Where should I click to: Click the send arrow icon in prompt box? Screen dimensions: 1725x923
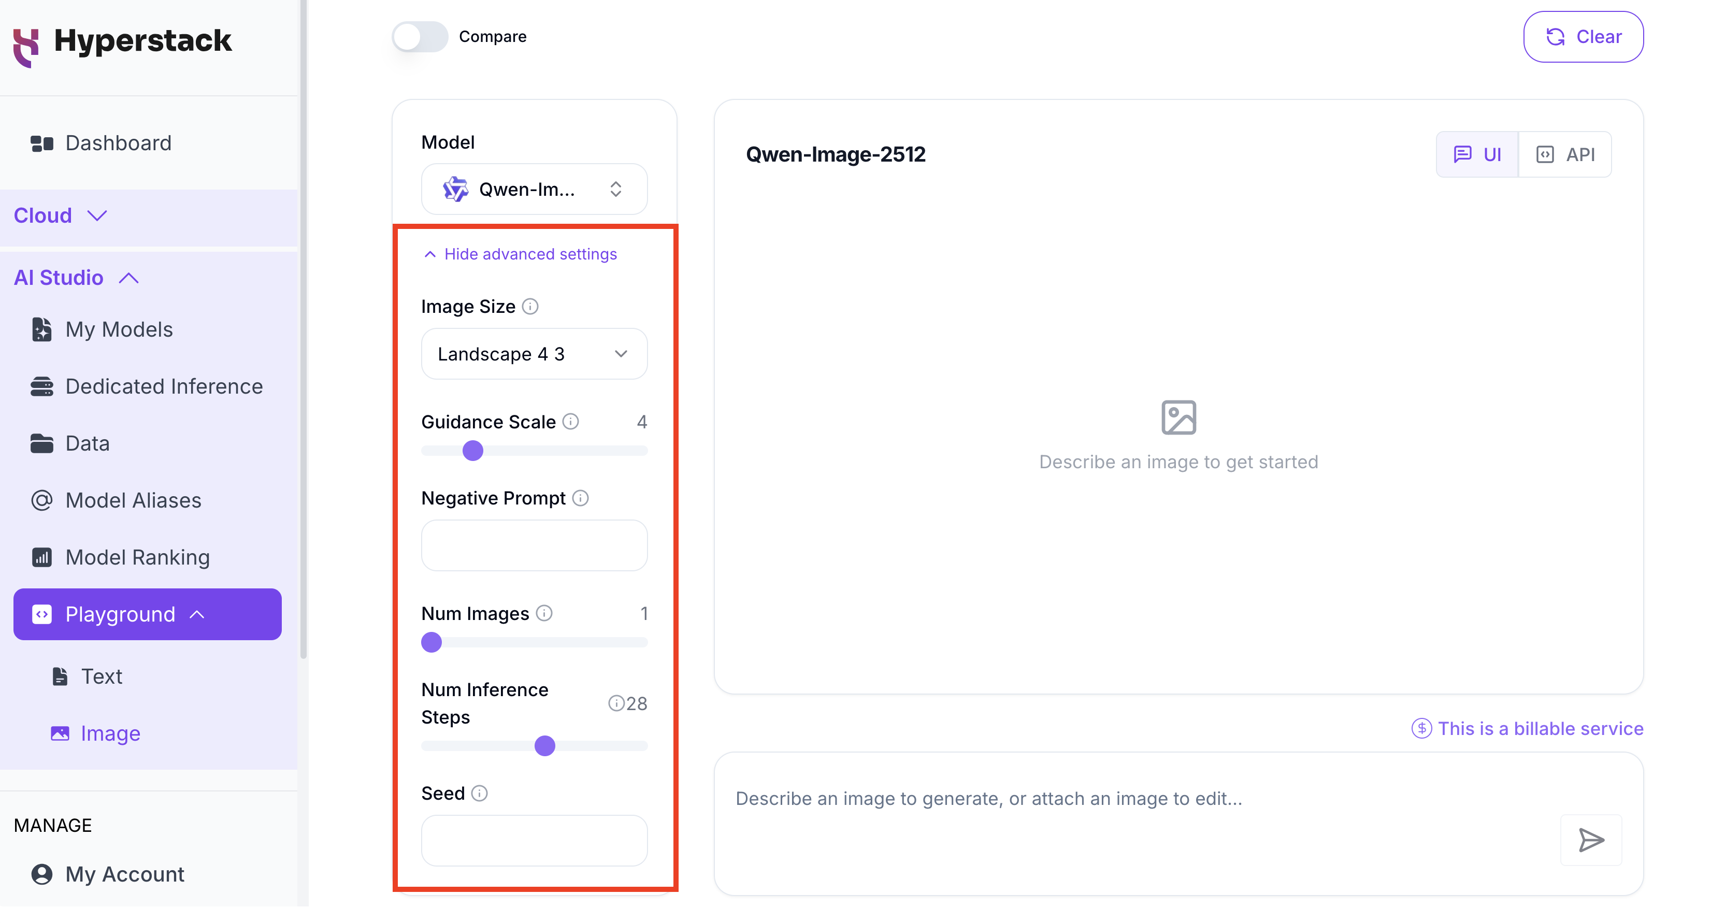1590,839
